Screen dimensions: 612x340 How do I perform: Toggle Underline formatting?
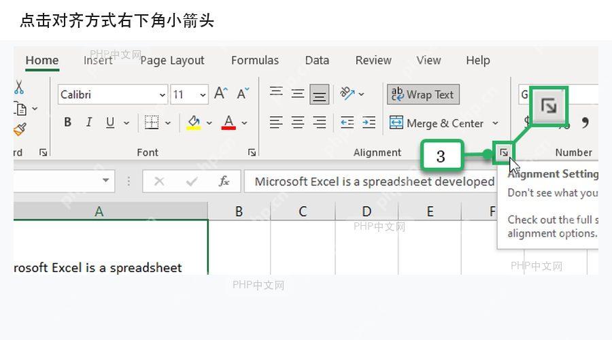coord(110,122)
